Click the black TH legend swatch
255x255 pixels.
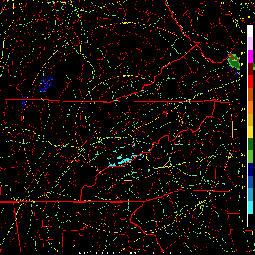[250, 220]
